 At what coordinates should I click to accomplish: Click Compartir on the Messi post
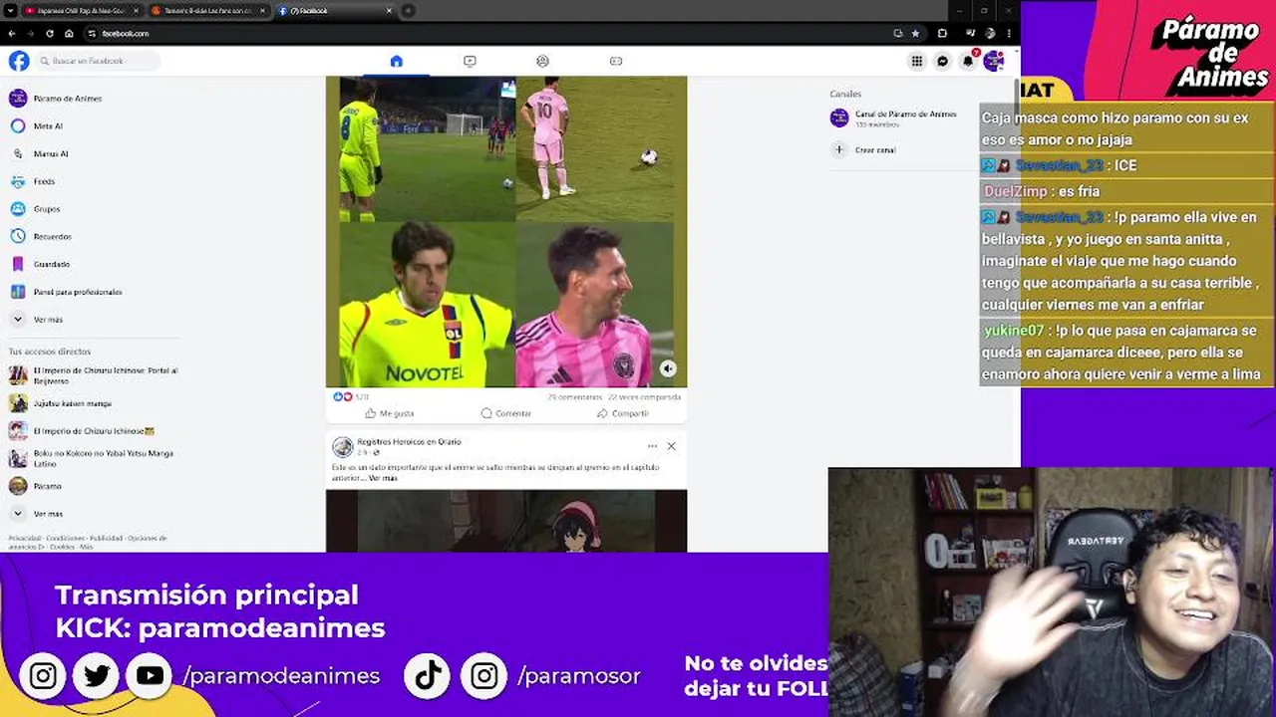(x=622, y=413)
